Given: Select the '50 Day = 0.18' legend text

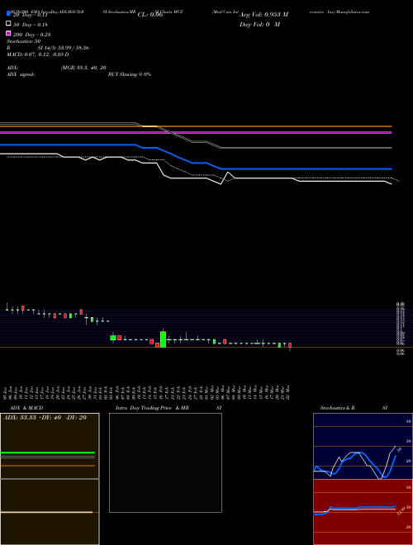Looking at the screenshot, I should [x=31, y=25].
